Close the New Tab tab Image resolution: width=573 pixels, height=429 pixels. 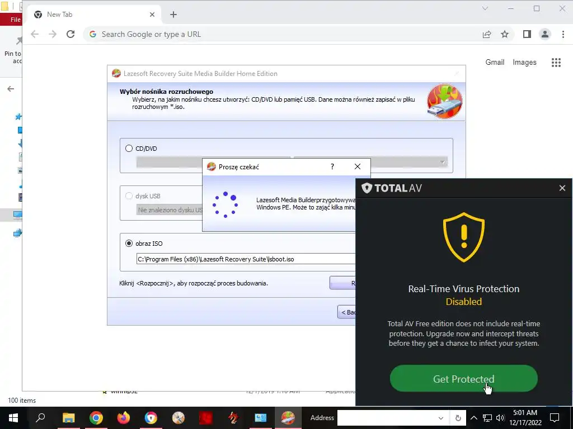point(152,15)
